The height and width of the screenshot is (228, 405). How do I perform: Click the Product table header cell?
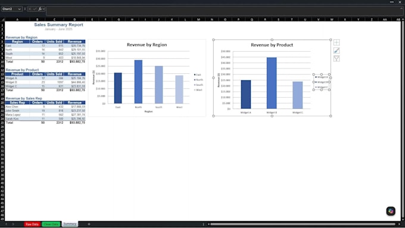pos(17,74)
